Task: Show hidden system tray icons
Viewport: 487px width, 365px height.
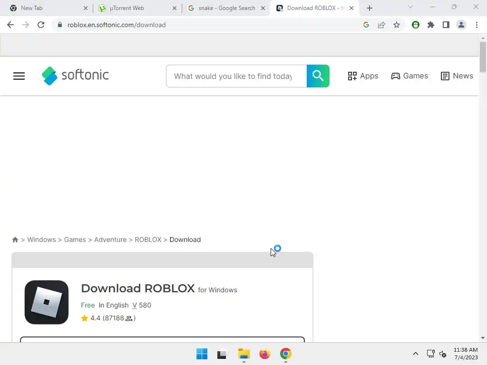Action: pos(416,354)
